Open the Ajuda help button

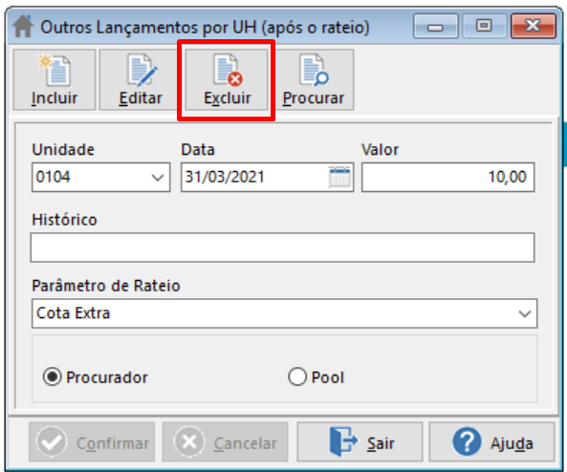[x=491, y=442]
